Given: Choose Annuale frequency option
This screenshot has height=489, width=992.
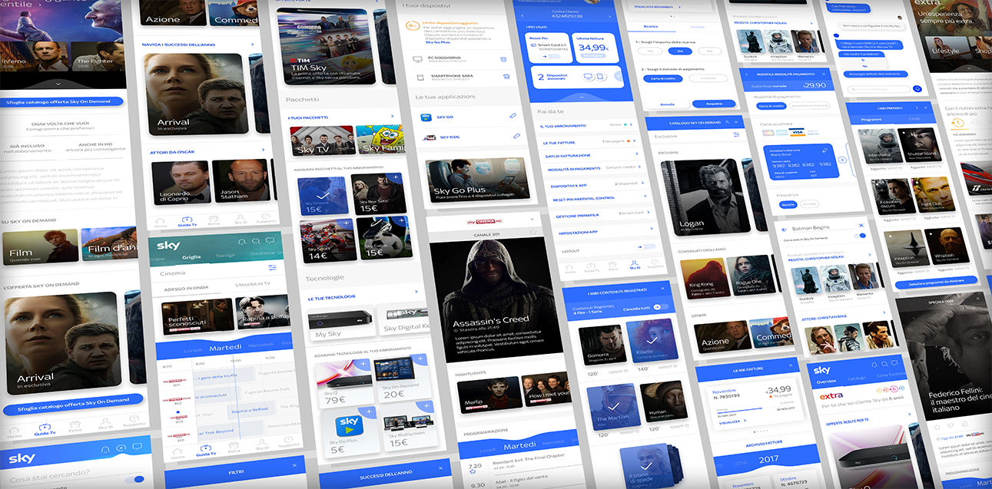Looking at the screenshot, I should coord(810,204).
